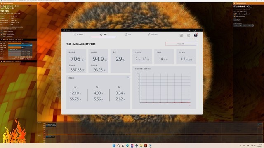Collapse the Demo monitor panel
Screen dimensions: 264x148
[x=1, y=3]
